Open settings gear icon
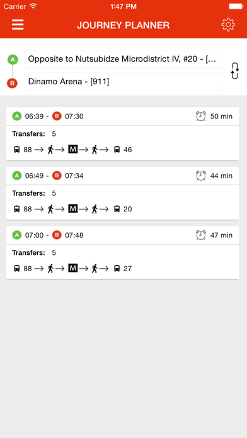This screenshot has width=247, height=438. [x=228, y=25]
